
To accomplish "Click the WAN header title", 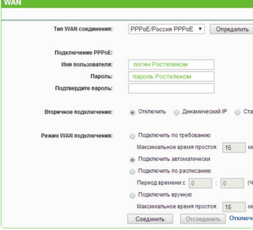I will point(13,3).
